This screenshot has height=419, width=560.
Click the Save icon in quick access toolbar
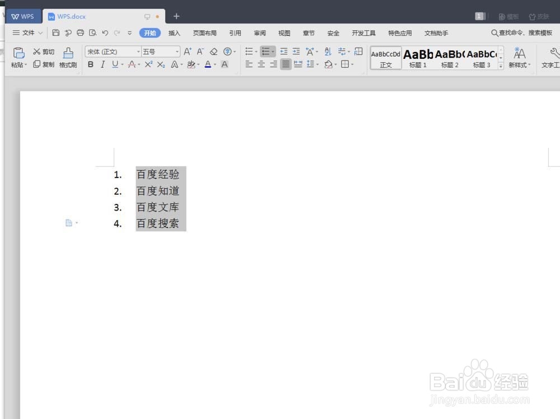(x=55, y=33)
